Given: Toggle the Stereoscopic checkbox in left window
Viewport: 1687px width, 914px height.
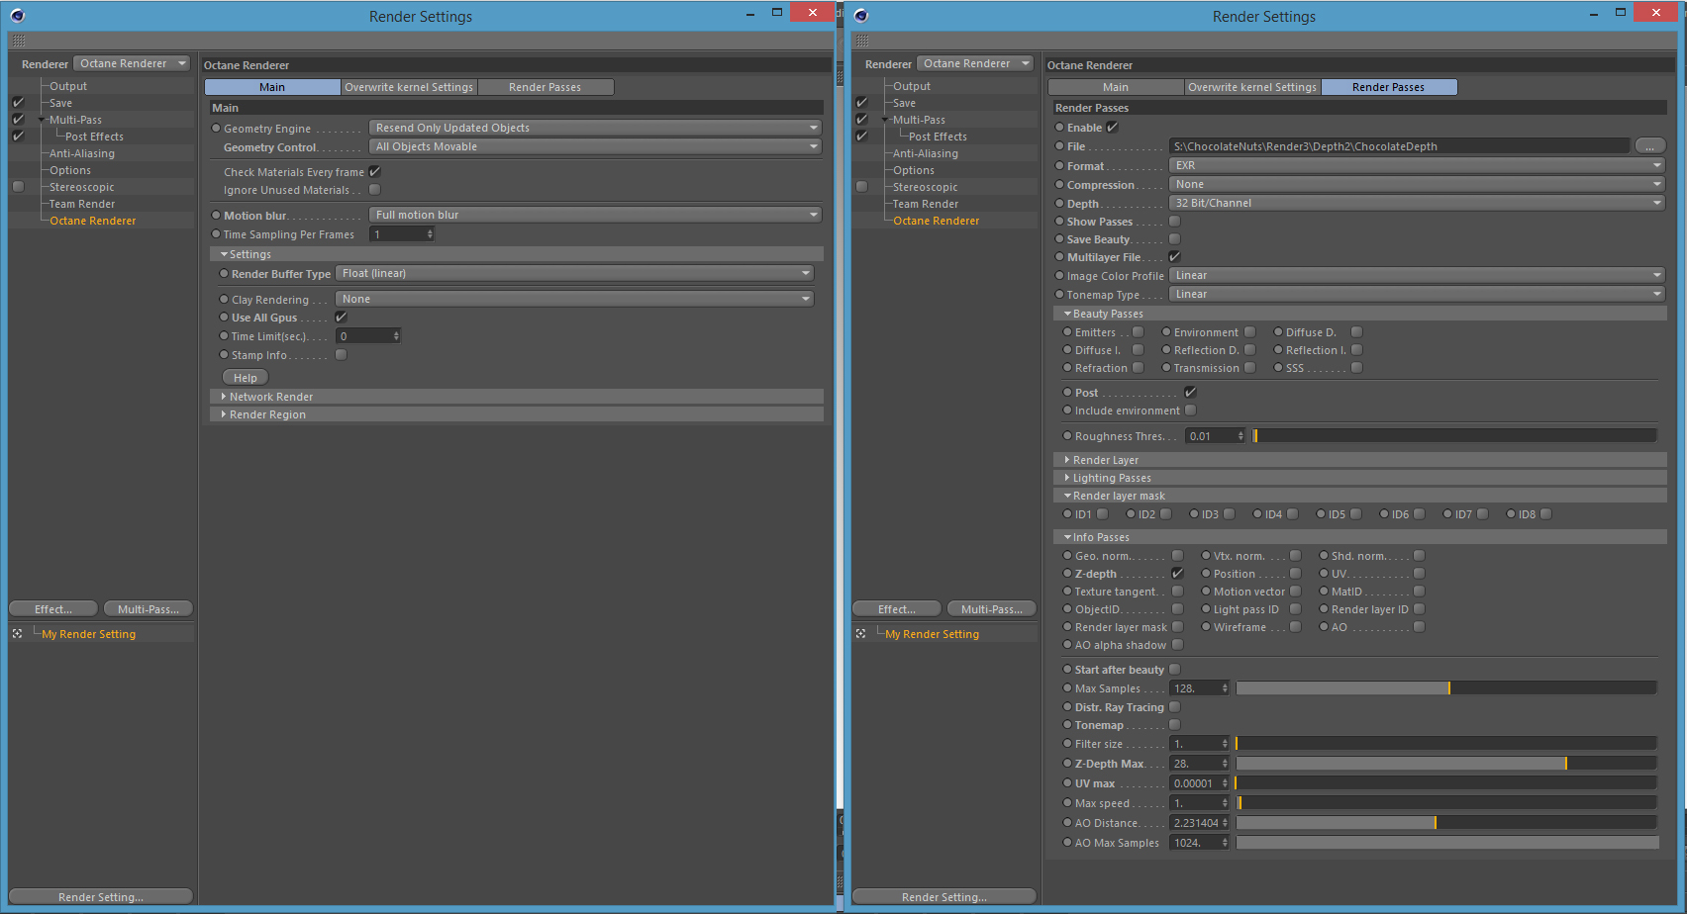Looking at the screenshot, I should pos(18,186).
